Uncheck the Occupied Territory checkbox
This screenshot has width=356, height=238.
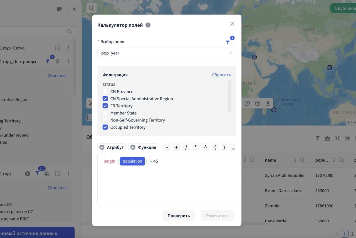(x=105, y=127)
